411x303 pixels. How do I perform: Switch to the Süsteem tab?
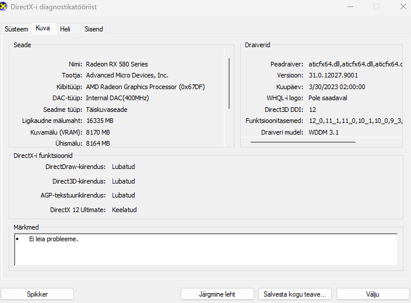tap(16, 29)
